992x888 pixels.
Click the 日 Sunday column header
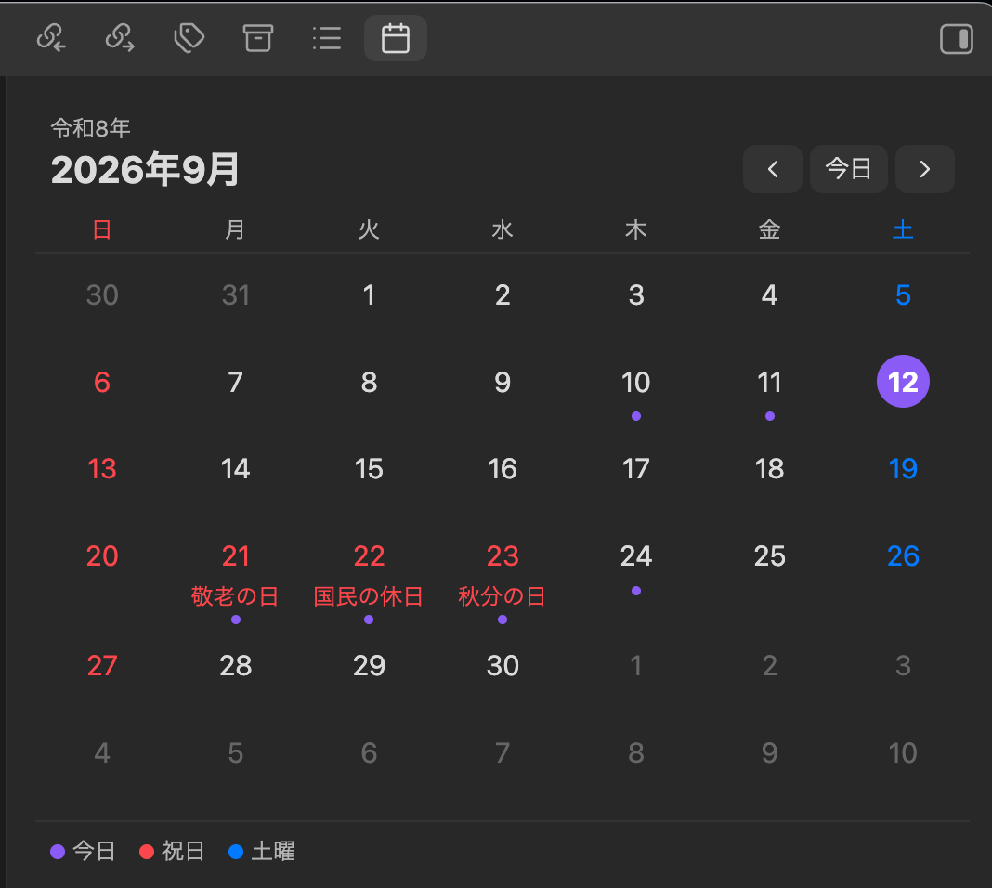coord(102,229)
